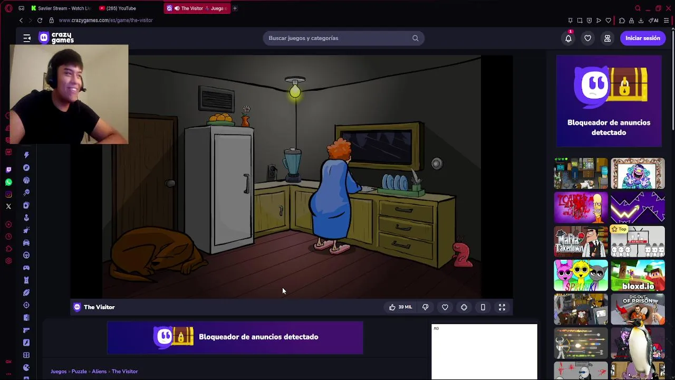The height and width of the screenshot is (380, 675).
Task: Reload the current page
Action: (x=40, y=20)
